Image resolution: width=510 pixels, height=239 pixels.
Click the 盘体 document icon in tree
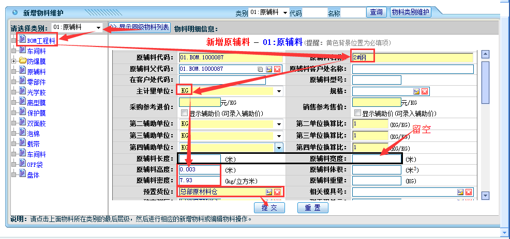tap(22, 173)
